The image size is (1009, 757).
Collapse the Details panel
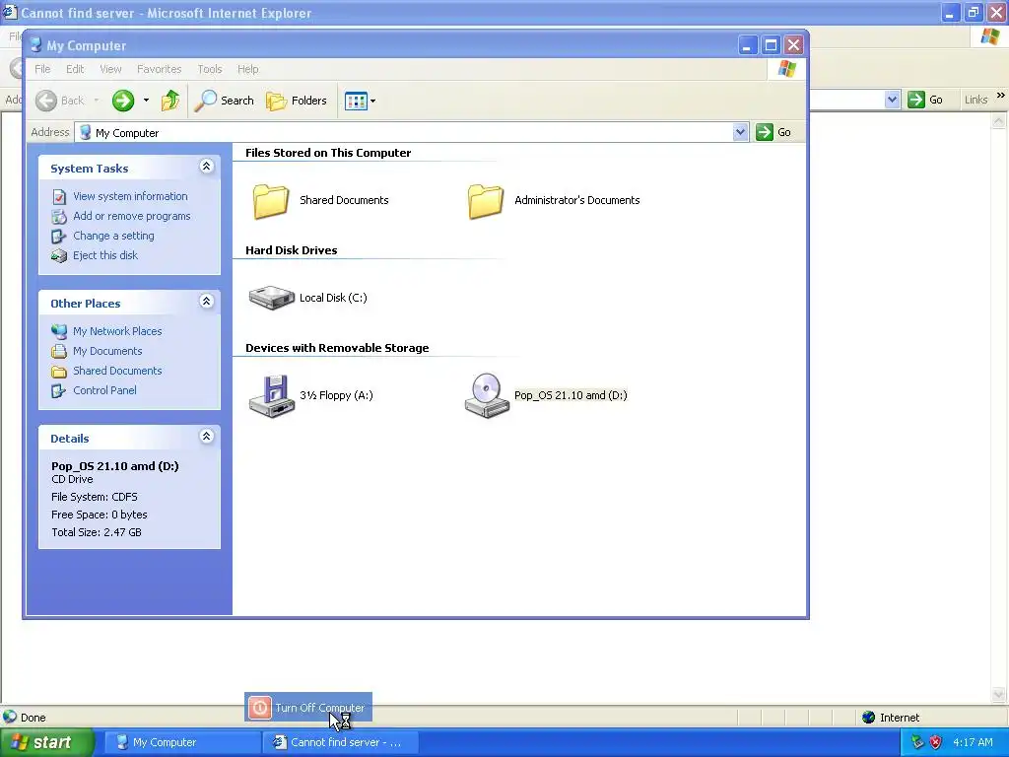[207, 437]
